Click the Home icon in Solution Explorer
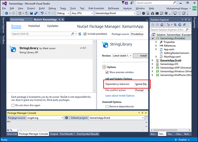The width and height of the screenshot is (198, 142). tap(162, 25)
